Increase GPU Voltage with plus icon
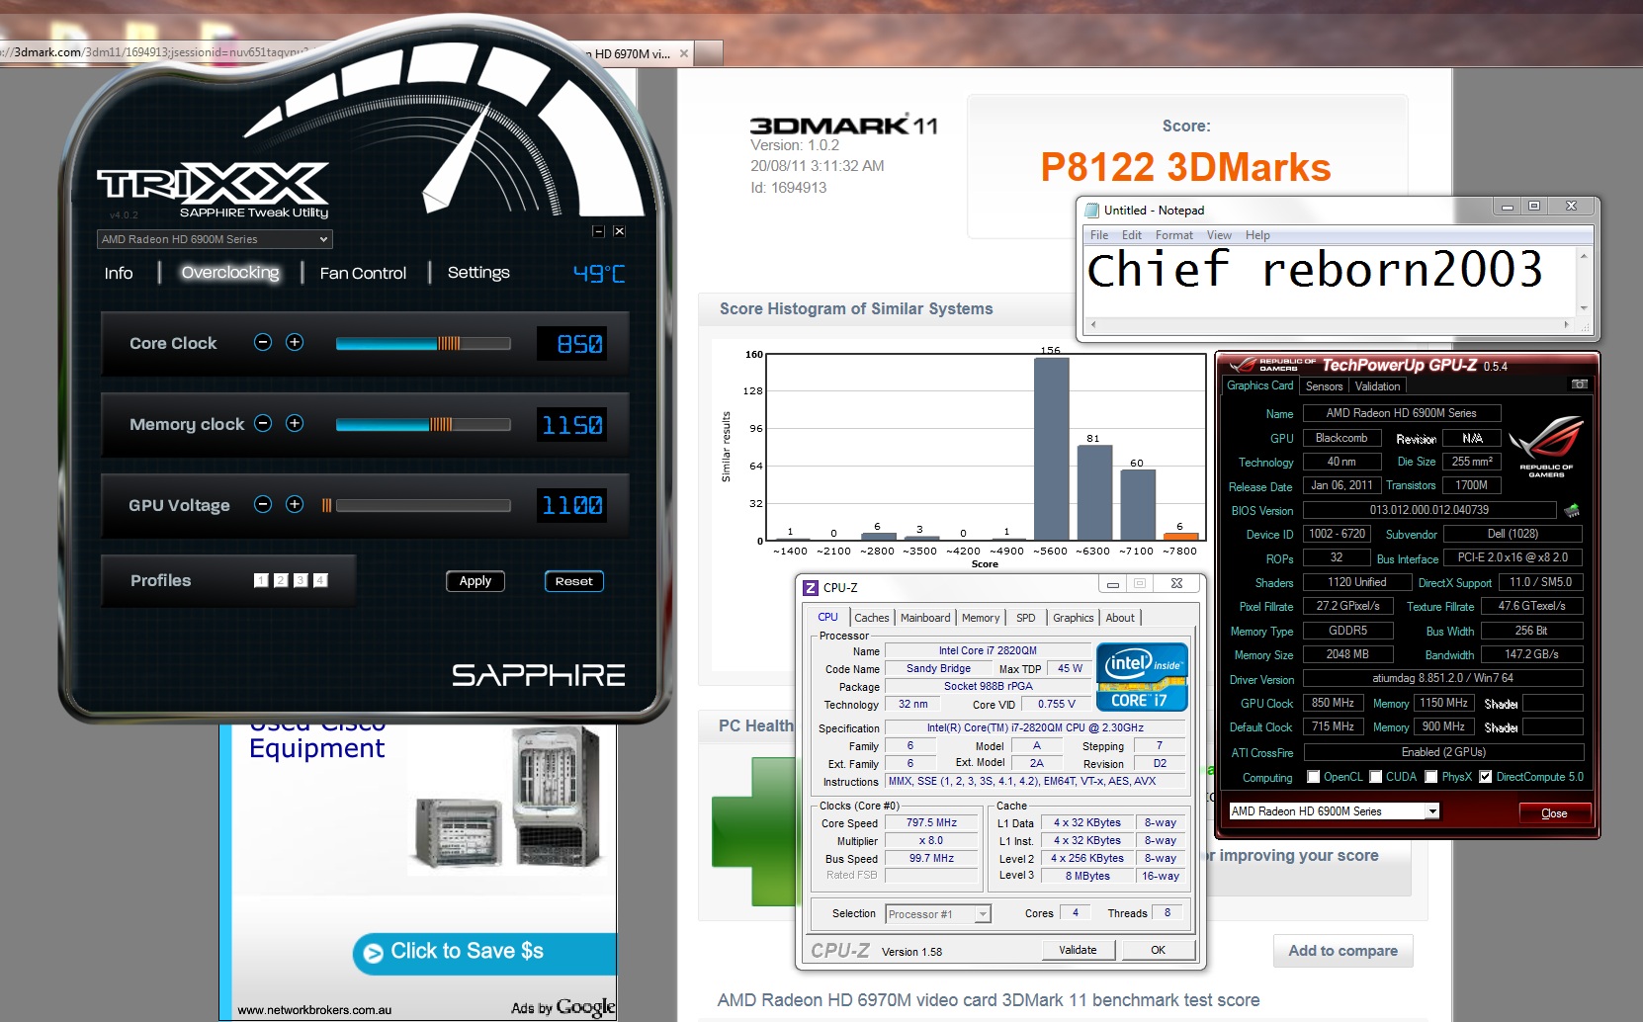Image resolution: width=1643 pixels, height=1022 pixels. click(x=295, y=504)
